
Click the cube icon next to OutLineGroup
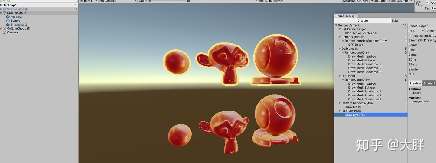point(5,13)
